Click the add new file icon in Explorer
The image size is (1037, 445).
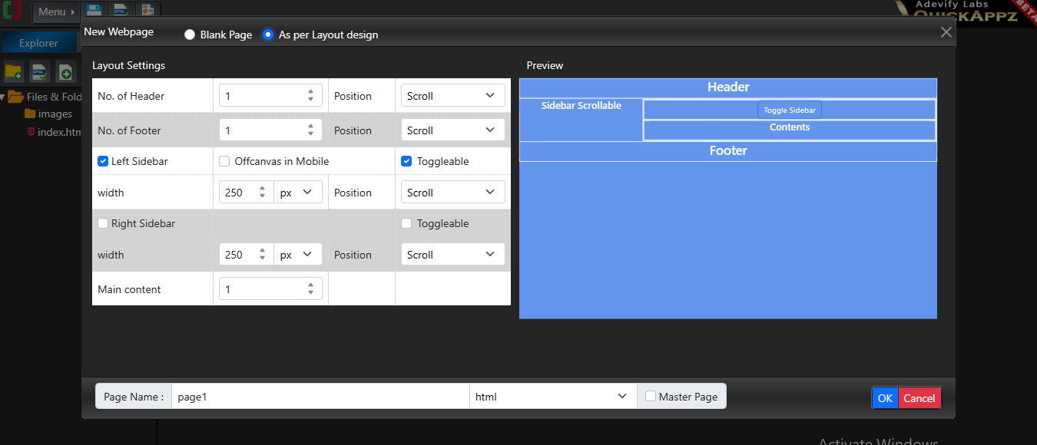pyautogui.click(x=65, y=72)
